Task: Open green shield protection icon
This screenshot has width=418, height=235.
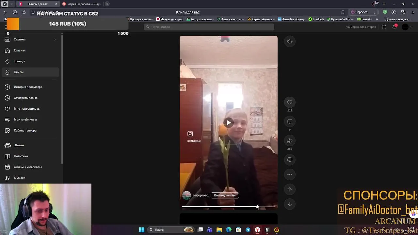Action: (x=385, y=12)
